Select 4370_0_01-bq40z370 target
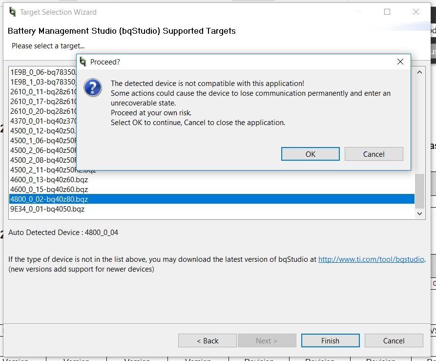 [43, 121]
